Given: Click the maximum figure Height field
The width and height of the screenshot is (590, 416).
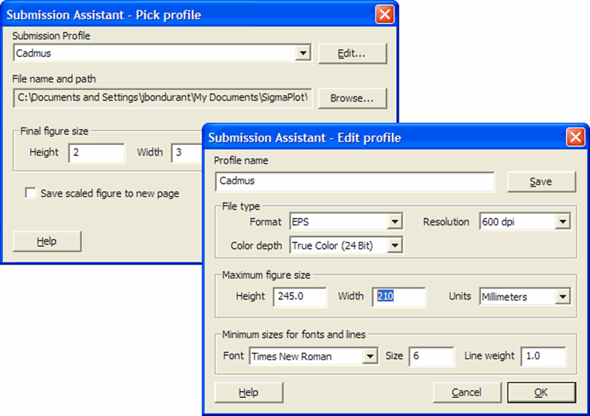Looking at the screenshot, I should (301, 297).
